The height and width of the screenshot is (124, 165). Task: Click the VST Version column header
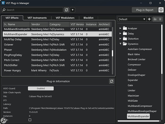tap(77, 24)
